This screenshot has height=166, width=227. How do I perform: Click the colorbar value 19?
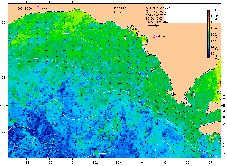[212, 16]
